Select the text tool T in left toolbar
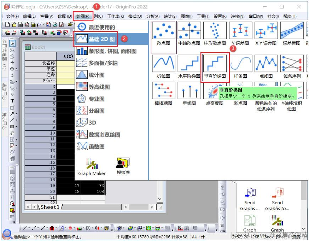Image resolution: width=309 pixels, height=241 pixels. pyautogui.click(x=12, y=101)
